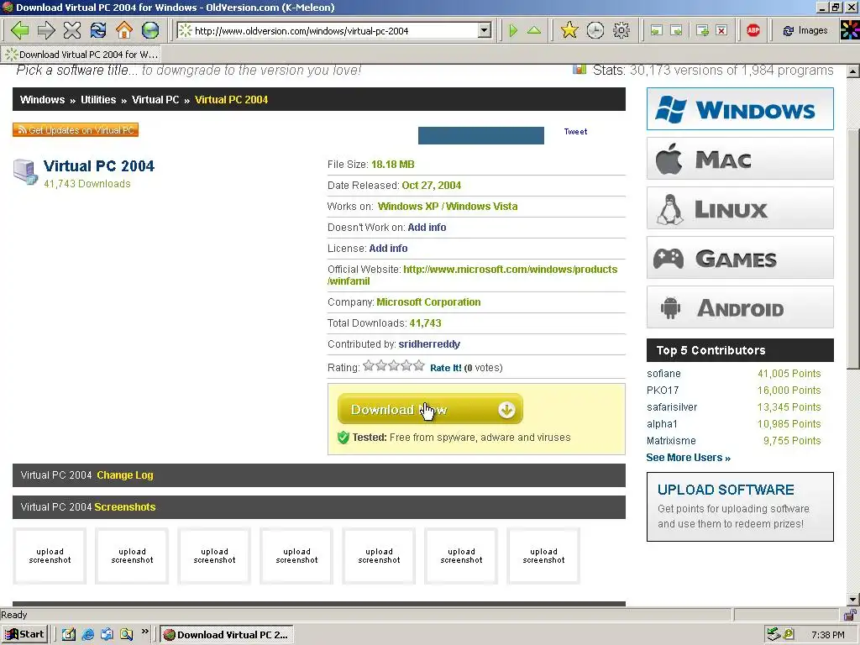The height and width of the screenshot is (645, 860).
Task: Open the Upload Software box
Action: (x=740, y=506)
